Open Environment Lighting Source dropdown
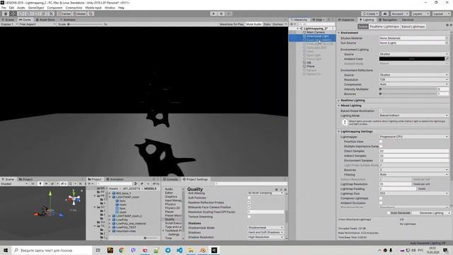The image size is (453, 255). tap(413, 54)
